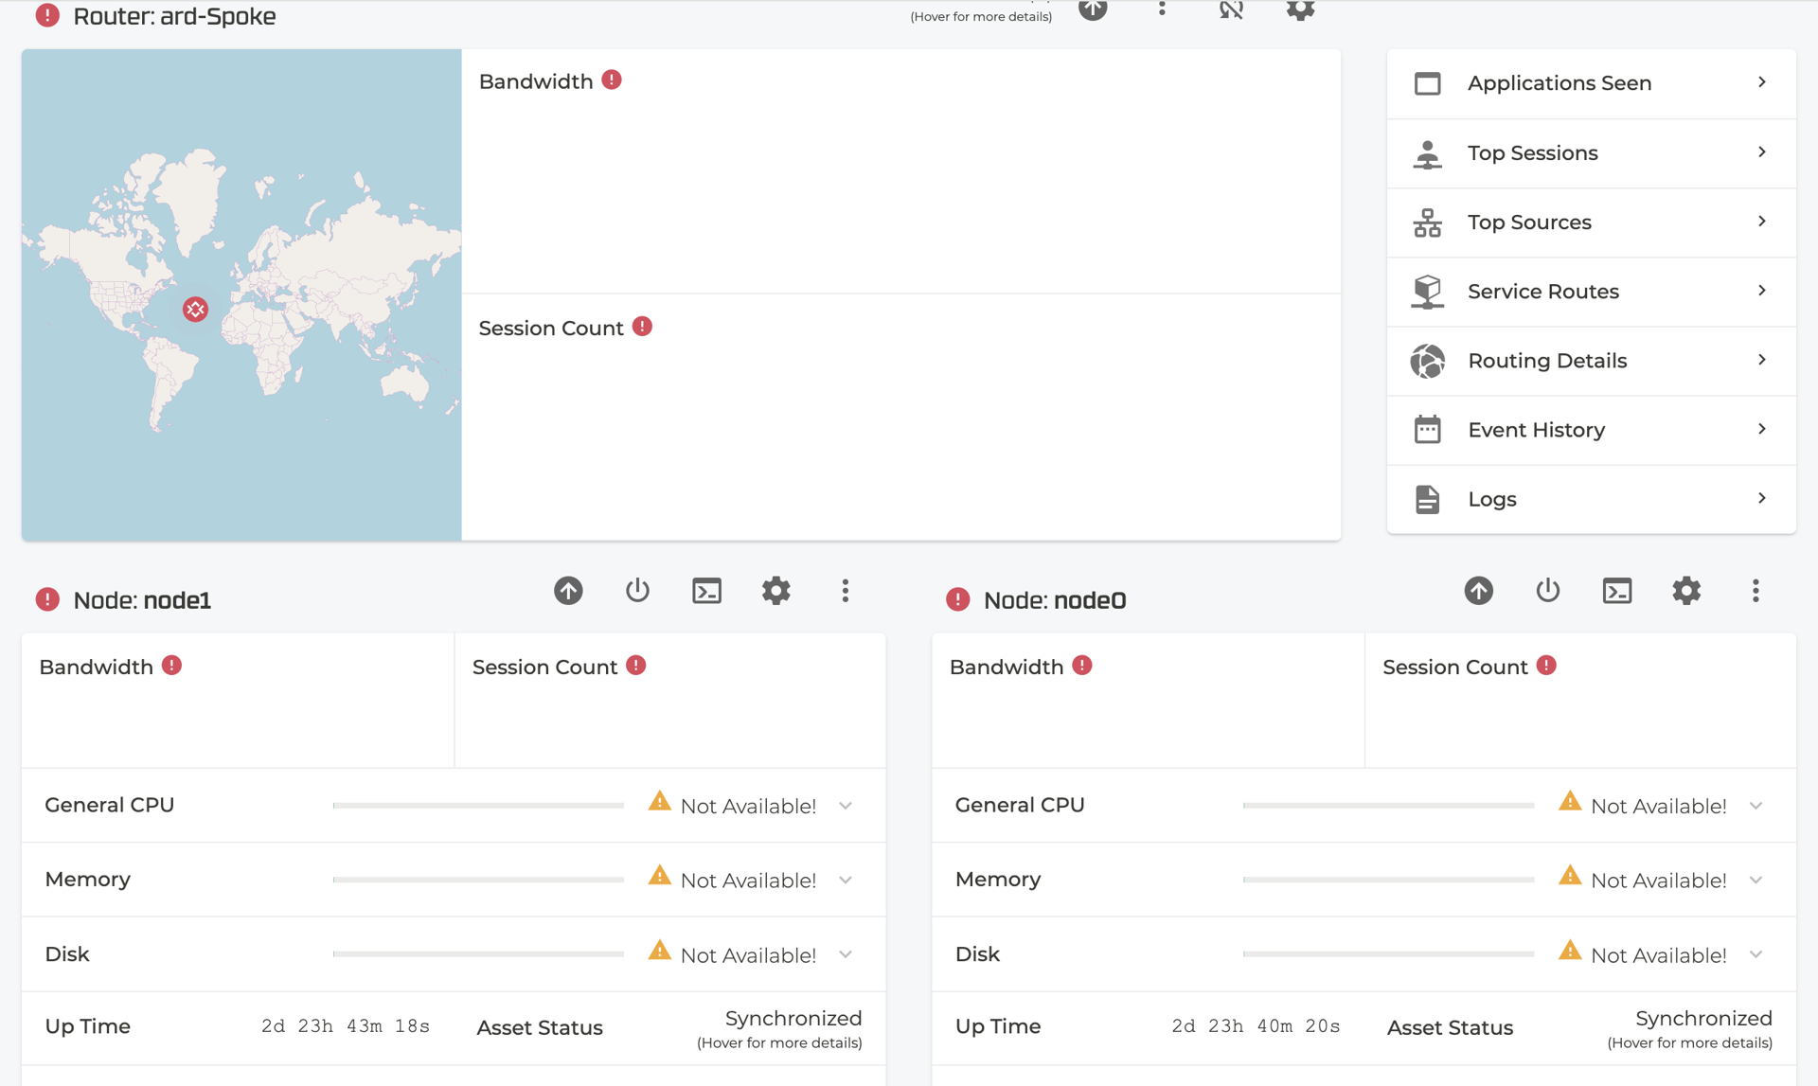Open Top Sessions
The image size is (1818, 1086).
pos(1591,152)
